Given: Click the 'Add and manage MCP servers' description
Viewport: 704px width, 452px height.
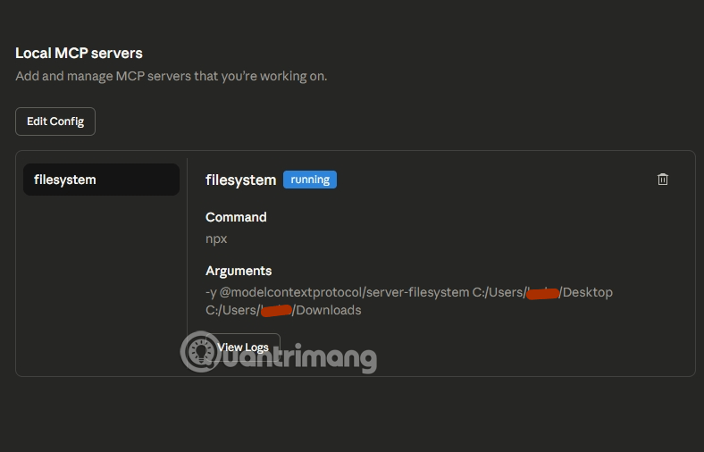Looking at the screenshot, I should pyautogui.click(x=171, y=76).
